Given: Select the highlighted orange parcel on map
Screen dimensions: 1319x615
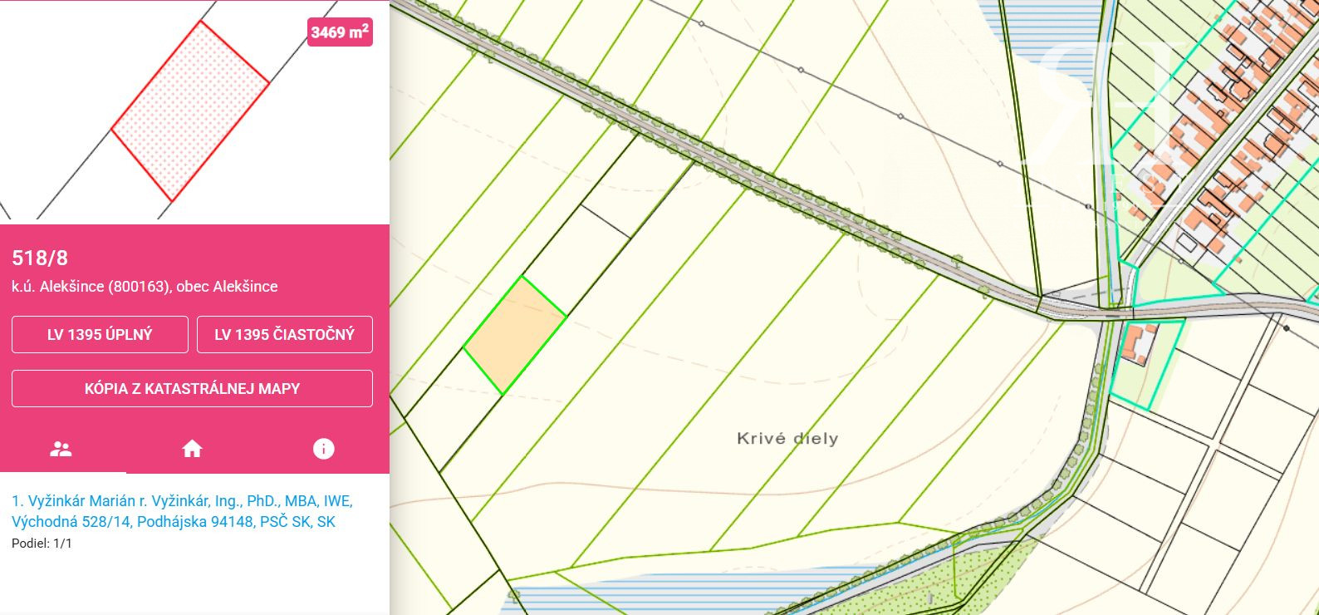Looking at the screenshot, I should pyautogui.click(x=515, y=336).
